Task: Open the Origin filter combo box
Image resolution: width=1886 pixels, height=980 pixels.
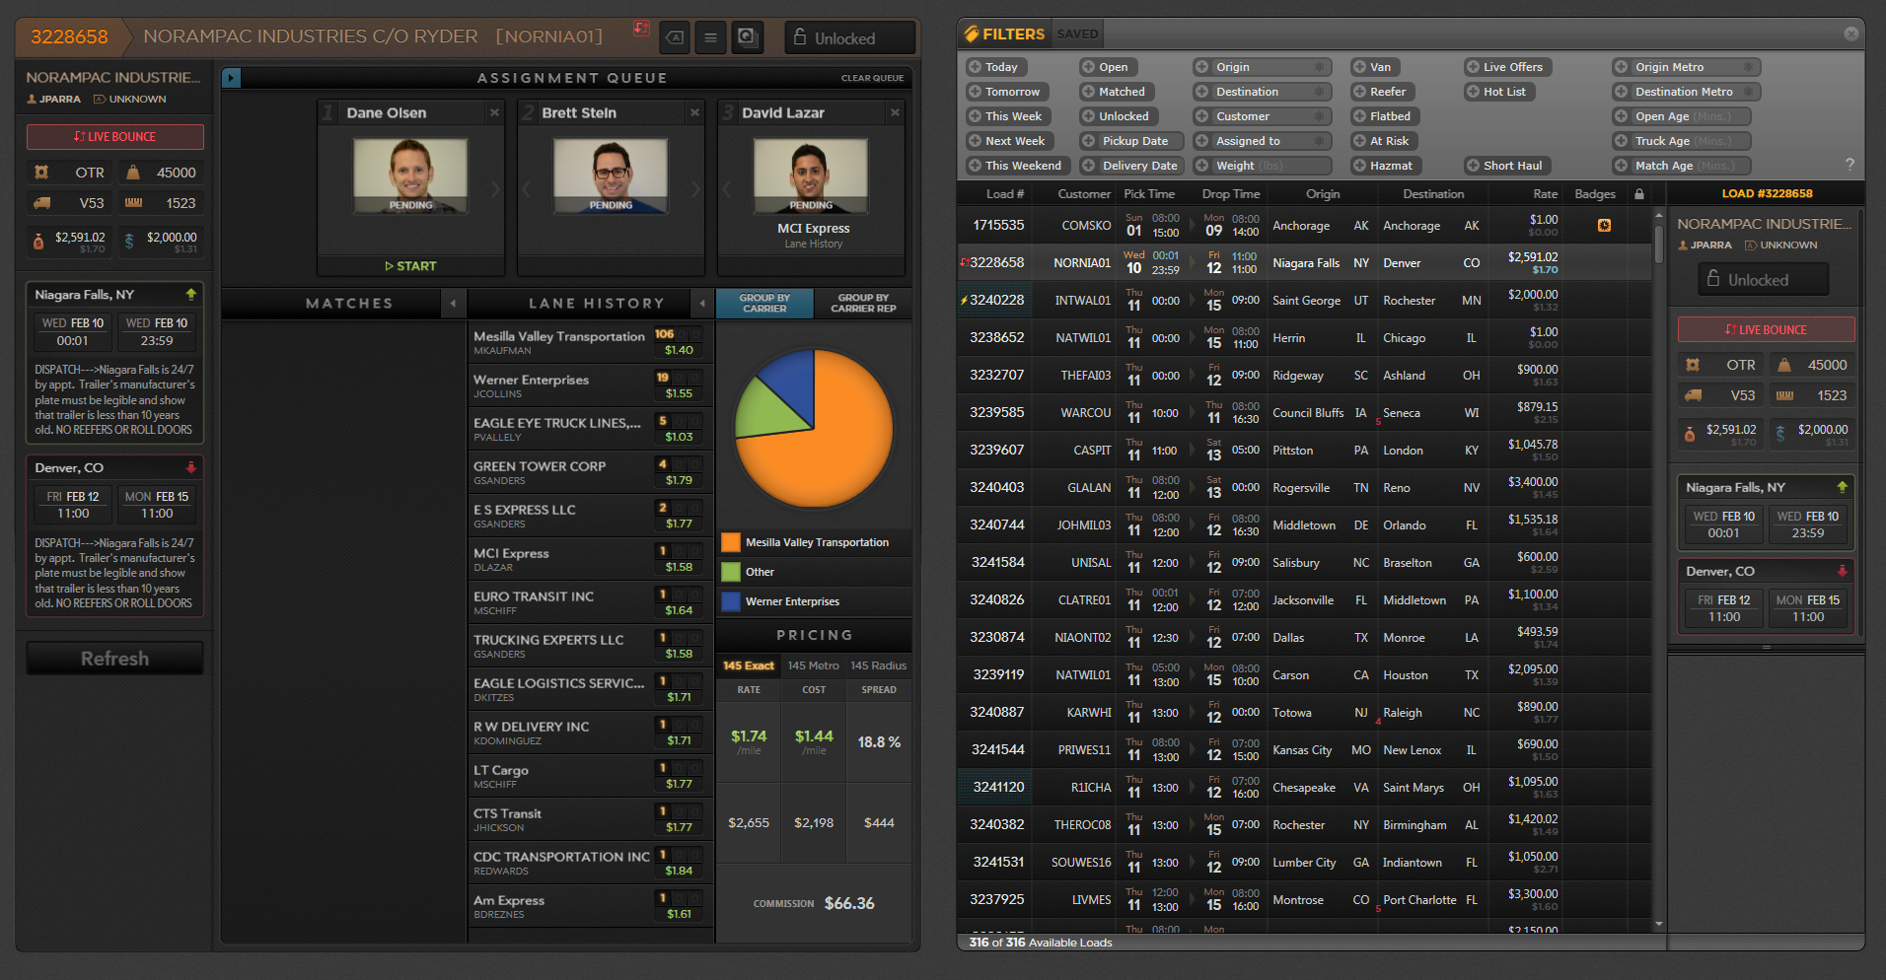Action: [x=1262, y=67]
